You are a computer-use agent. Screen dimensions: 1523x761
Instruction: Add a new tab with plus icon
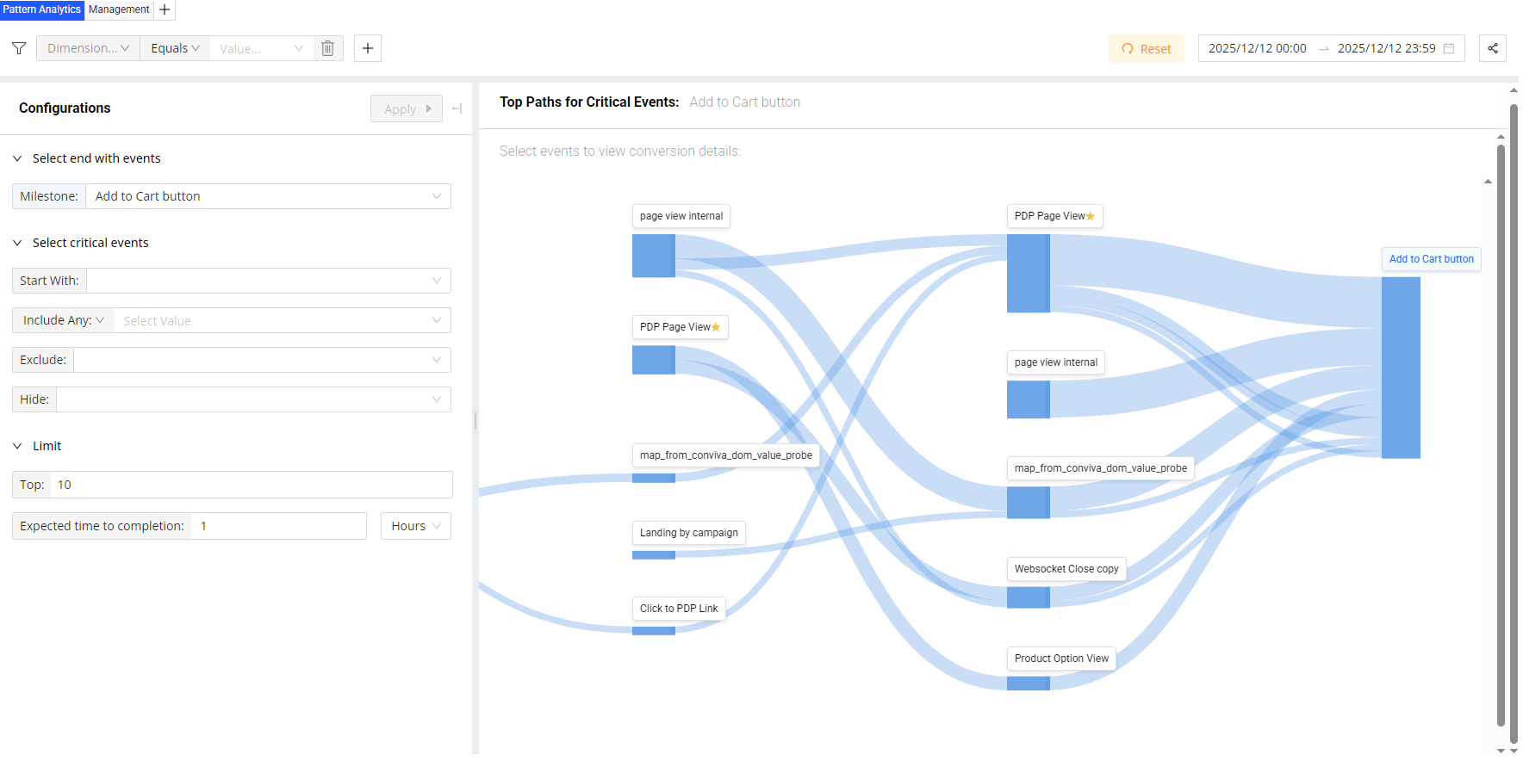coord(165,9)
